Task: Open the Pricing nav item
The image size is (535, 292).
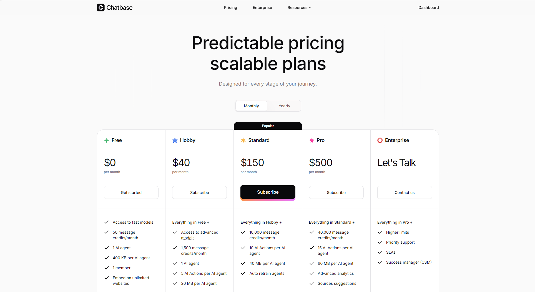Action: pyautogui.click(x=230, y=8)
